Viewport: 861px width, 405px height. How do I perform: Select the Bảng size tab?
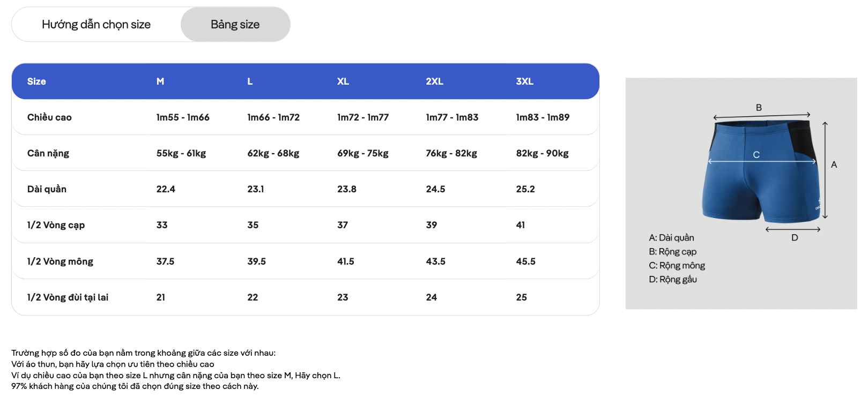tap(235, 25)
